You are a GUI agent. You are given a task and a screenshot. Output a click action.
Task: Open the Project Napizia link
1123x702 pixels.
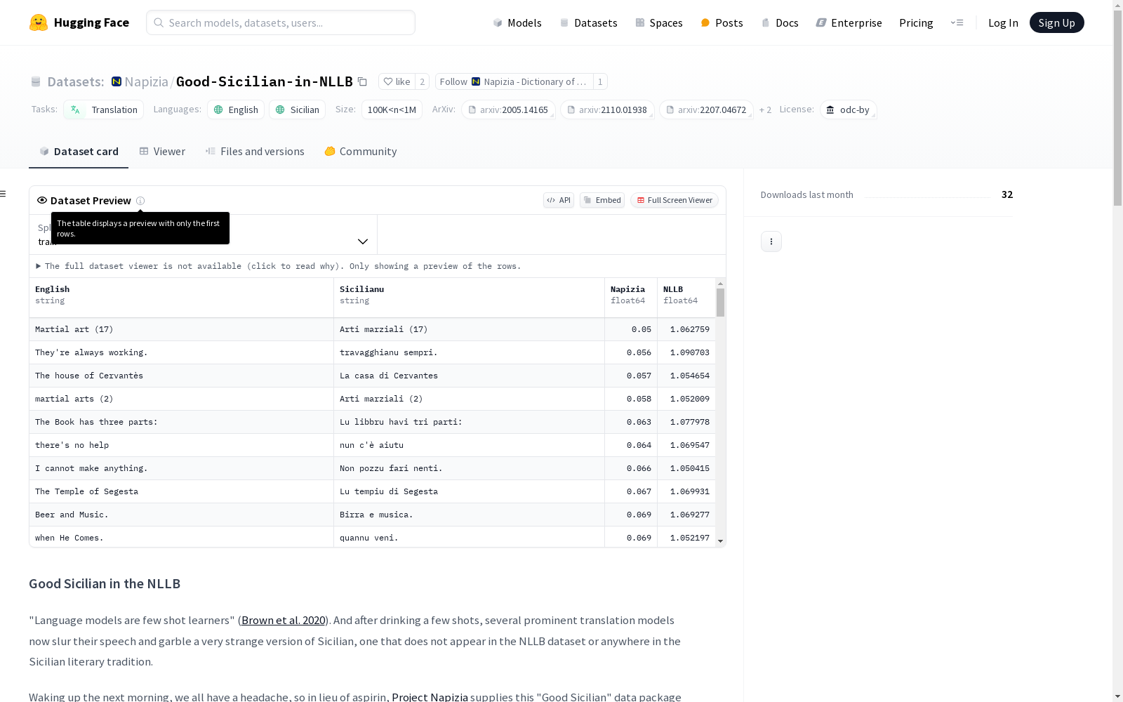430,696
